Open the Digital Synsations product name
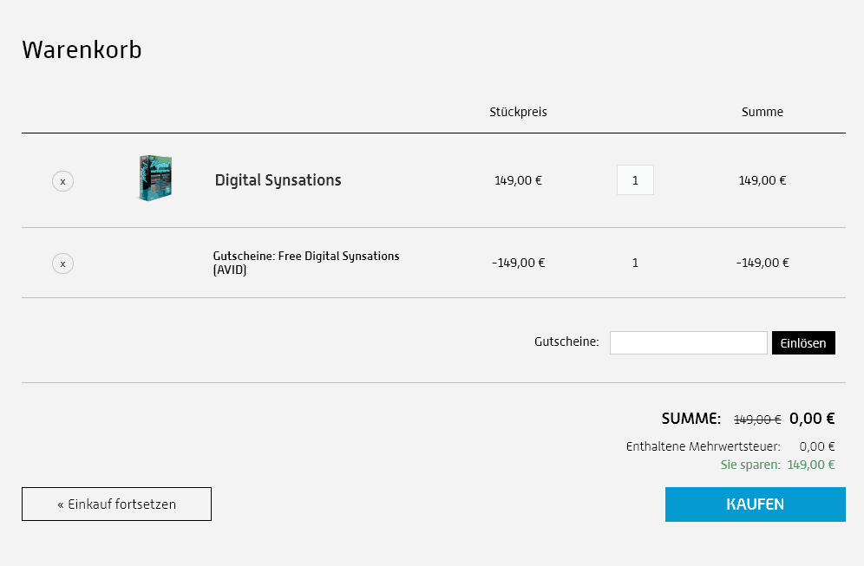 tap(278, 180)
